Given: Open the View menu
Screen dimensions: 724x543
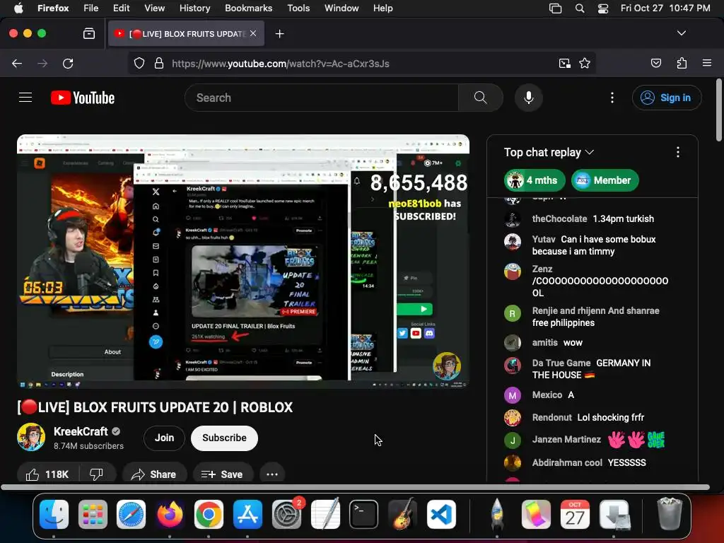Looking at the screenshot, I should coord(154,8).
